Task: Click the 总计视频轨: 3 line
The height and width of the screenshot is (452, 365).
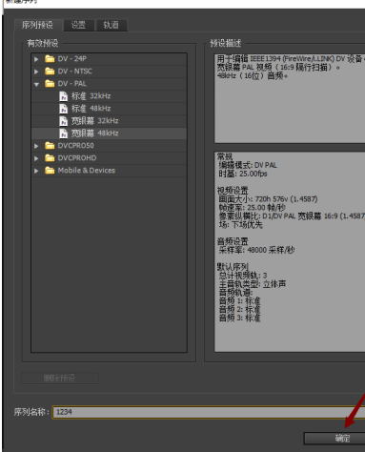Action: 243,276
